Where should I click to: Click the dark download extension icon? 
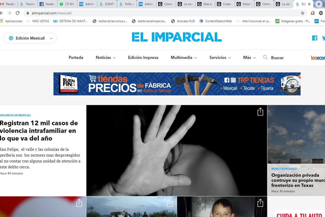click(321, 13)
